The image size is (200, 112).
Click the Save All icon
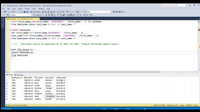pos(27,12)
